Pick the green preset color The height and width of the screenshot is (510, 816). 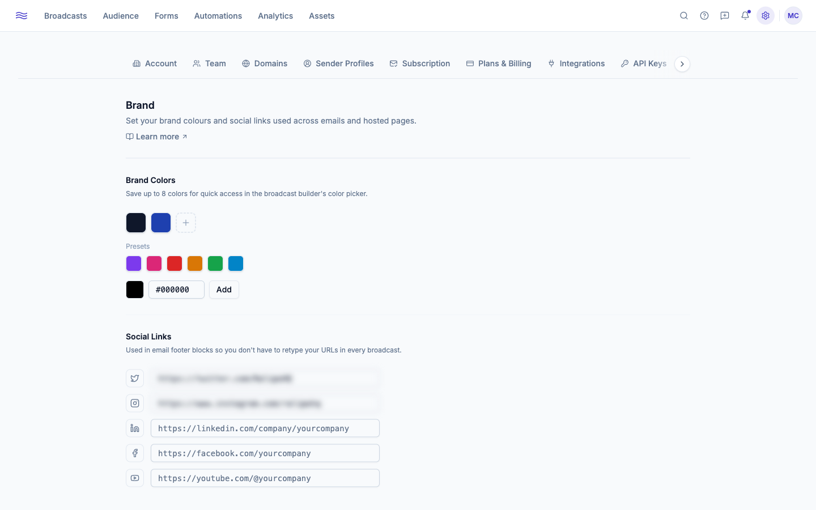(215, 263)
